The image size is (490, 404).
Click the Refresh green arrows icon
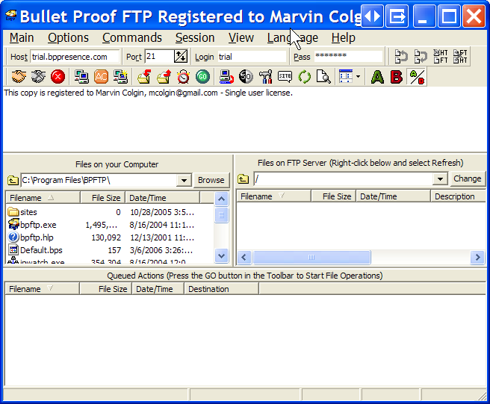(304, 76)
